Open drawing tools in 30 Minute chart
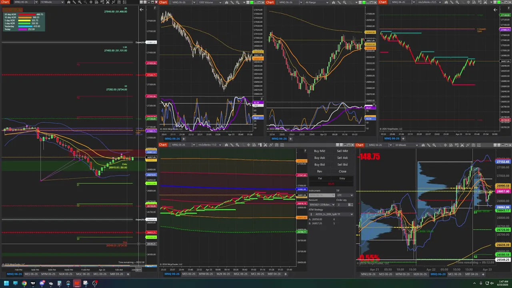 [x=429, y=145]
